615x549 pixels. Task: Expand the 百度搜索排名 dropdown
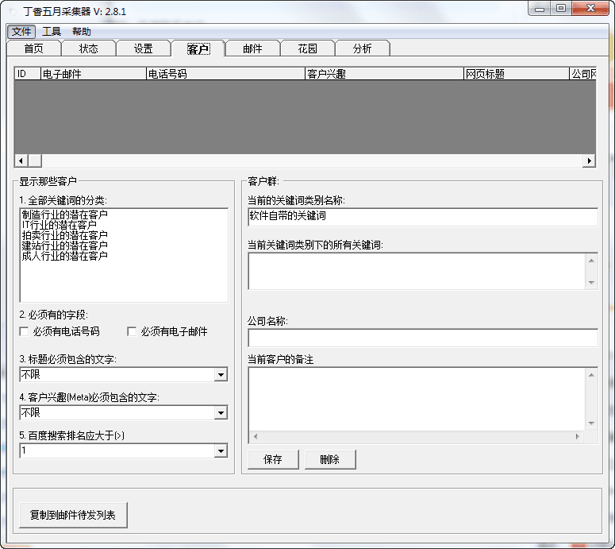220,451
